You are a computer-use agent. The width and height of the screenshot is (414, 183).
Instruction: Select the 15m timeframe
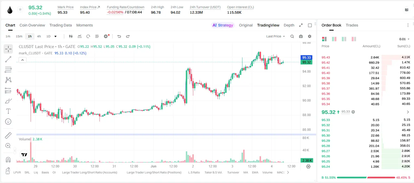point(19,36)
